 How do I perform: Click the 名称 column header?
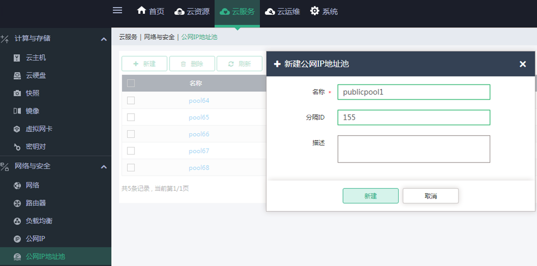click(x=196, y=83)
